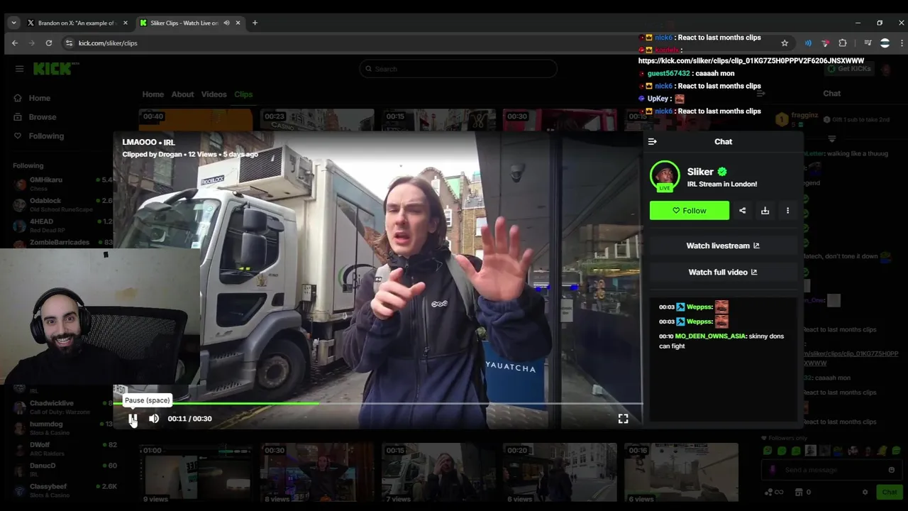Switch to the Videos tab
This screenshot has height=511, width=908.
pos(214,94)
